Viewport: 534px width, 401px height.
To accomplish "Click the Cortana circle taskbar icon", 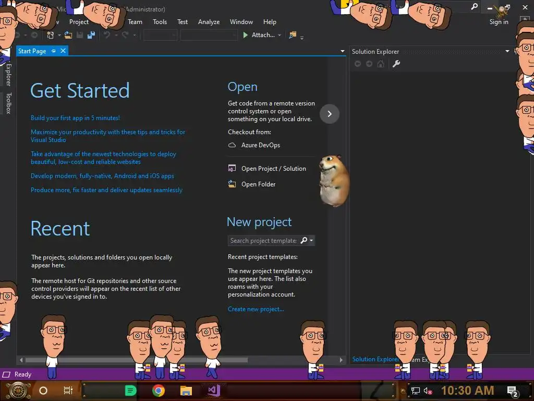I will pos(43,391).
